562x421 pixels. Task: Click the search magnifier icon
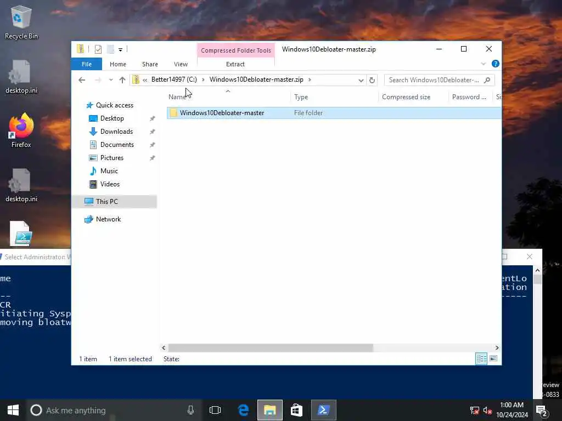(x=487, y=80)
